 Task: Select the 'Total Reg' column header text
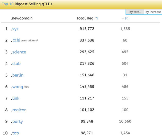[85, 18]
